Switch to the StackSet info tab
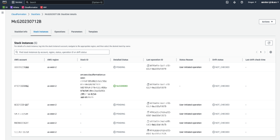 (21, 32)
